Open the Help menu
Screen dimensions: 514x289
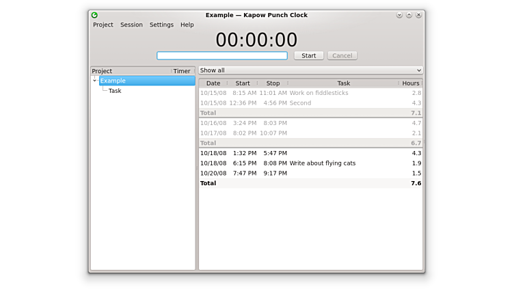click(187, 25)
